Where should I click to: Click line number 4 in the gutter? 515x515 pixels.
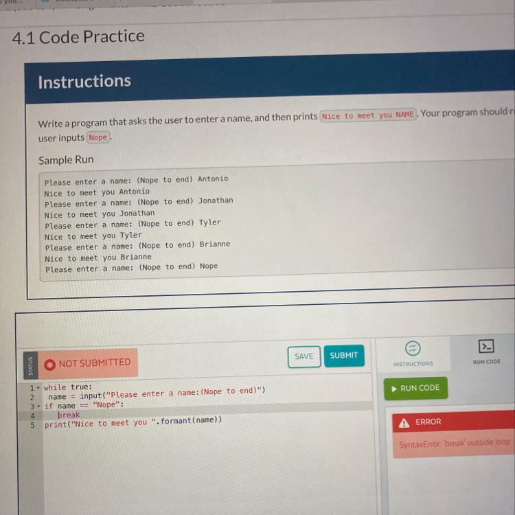tap(32, 416)
